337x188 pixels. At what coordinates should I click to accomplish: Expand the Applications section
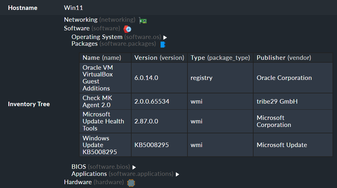tap(177, 174)
